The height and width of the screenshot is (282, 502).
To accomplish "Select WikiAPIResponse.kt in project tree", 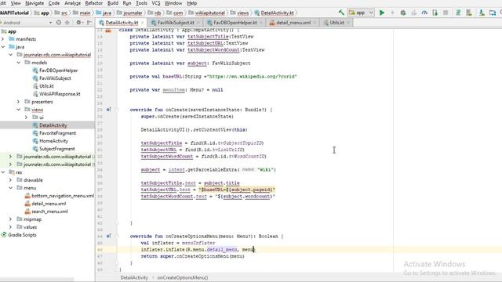I will 60,94.
